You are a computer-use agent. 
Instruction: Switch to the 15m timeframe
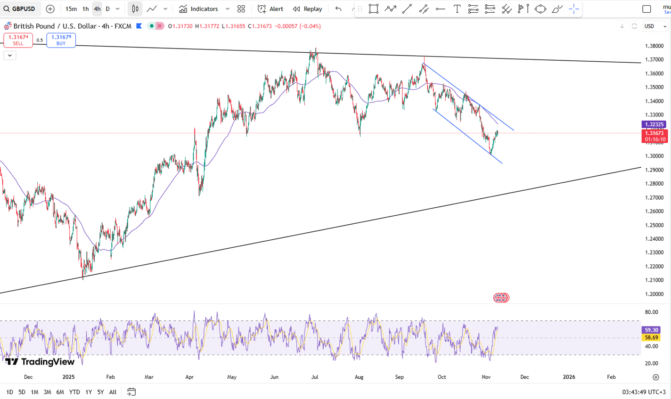click(x=71, y=9)
